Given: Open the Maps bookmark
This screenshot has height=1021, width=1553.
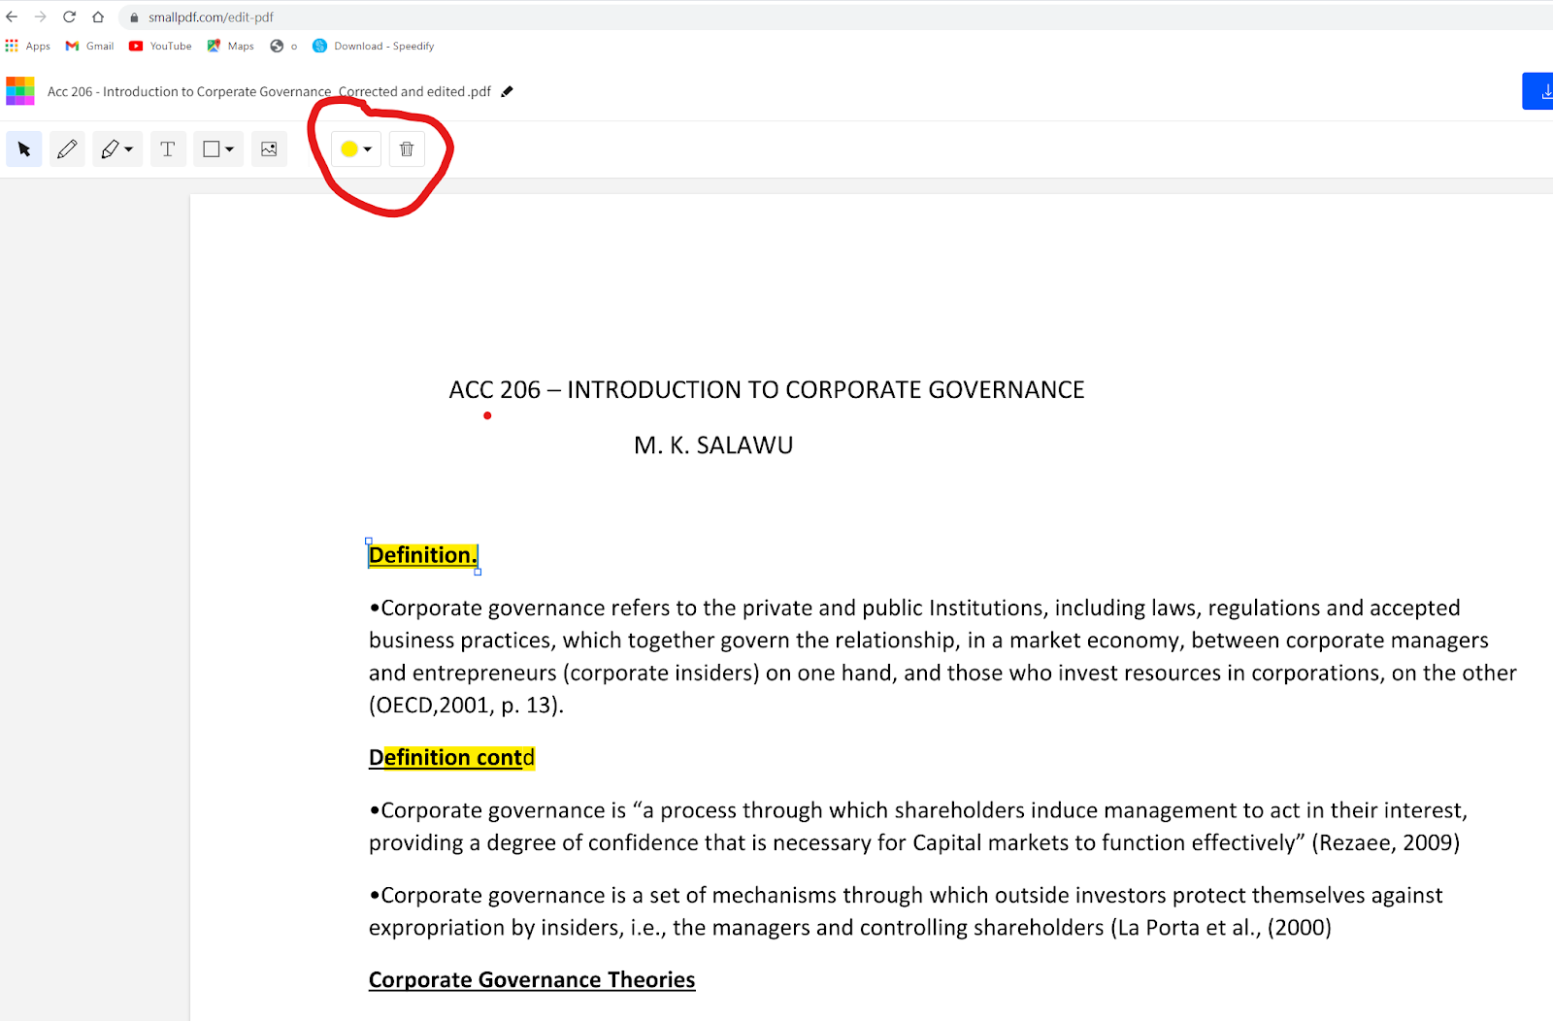Looking at the screenshot, I should tap(231, 46).
